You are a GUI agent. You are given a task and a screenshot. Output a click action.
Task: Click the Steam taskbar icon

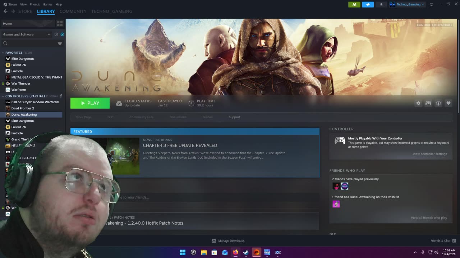pyautogui.click(x=246, y=252)
